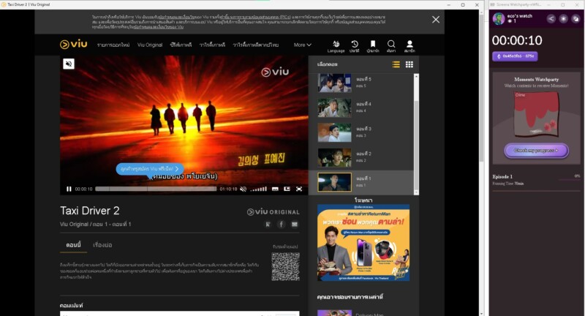Open first Thai menu item beside logo
585x316 pixels.
pos(113,45)
